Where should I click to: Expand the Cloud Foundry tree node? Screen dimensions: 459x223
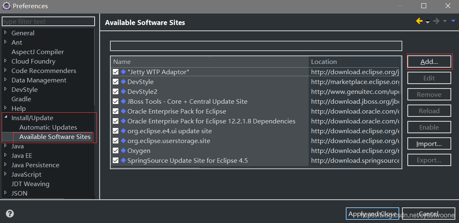[x=6, y=61]
